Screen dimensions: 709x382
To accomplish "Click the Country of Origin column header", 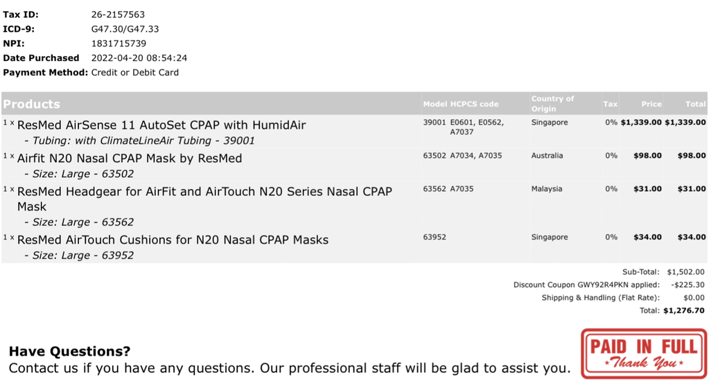I will tap(552, 103).
